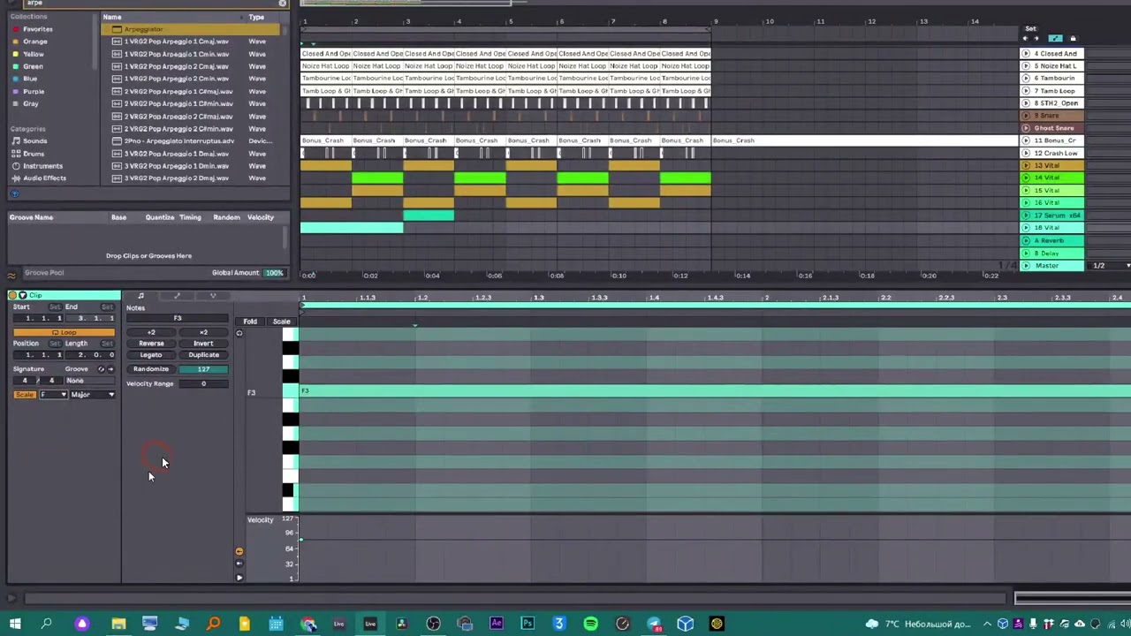Open the scale root note F dropdown

(53, 395)
